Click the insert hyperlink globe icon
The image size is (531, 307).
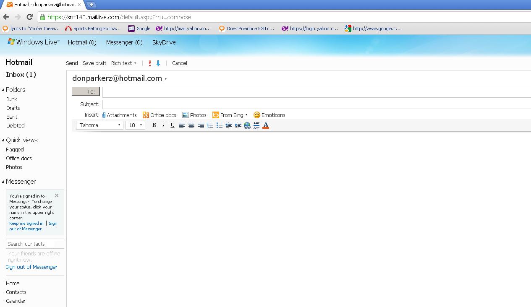(x=247, y=125)
